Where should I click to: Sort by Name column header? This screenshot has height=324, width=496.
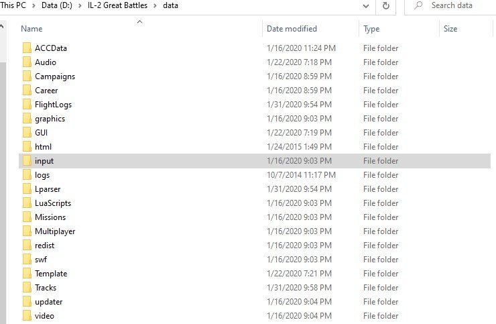[x=32, y=29]
